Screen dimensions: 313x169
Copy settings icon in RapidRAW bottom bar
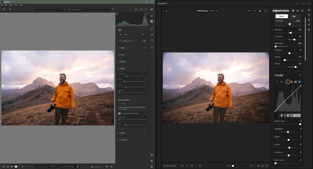[182, 166]
